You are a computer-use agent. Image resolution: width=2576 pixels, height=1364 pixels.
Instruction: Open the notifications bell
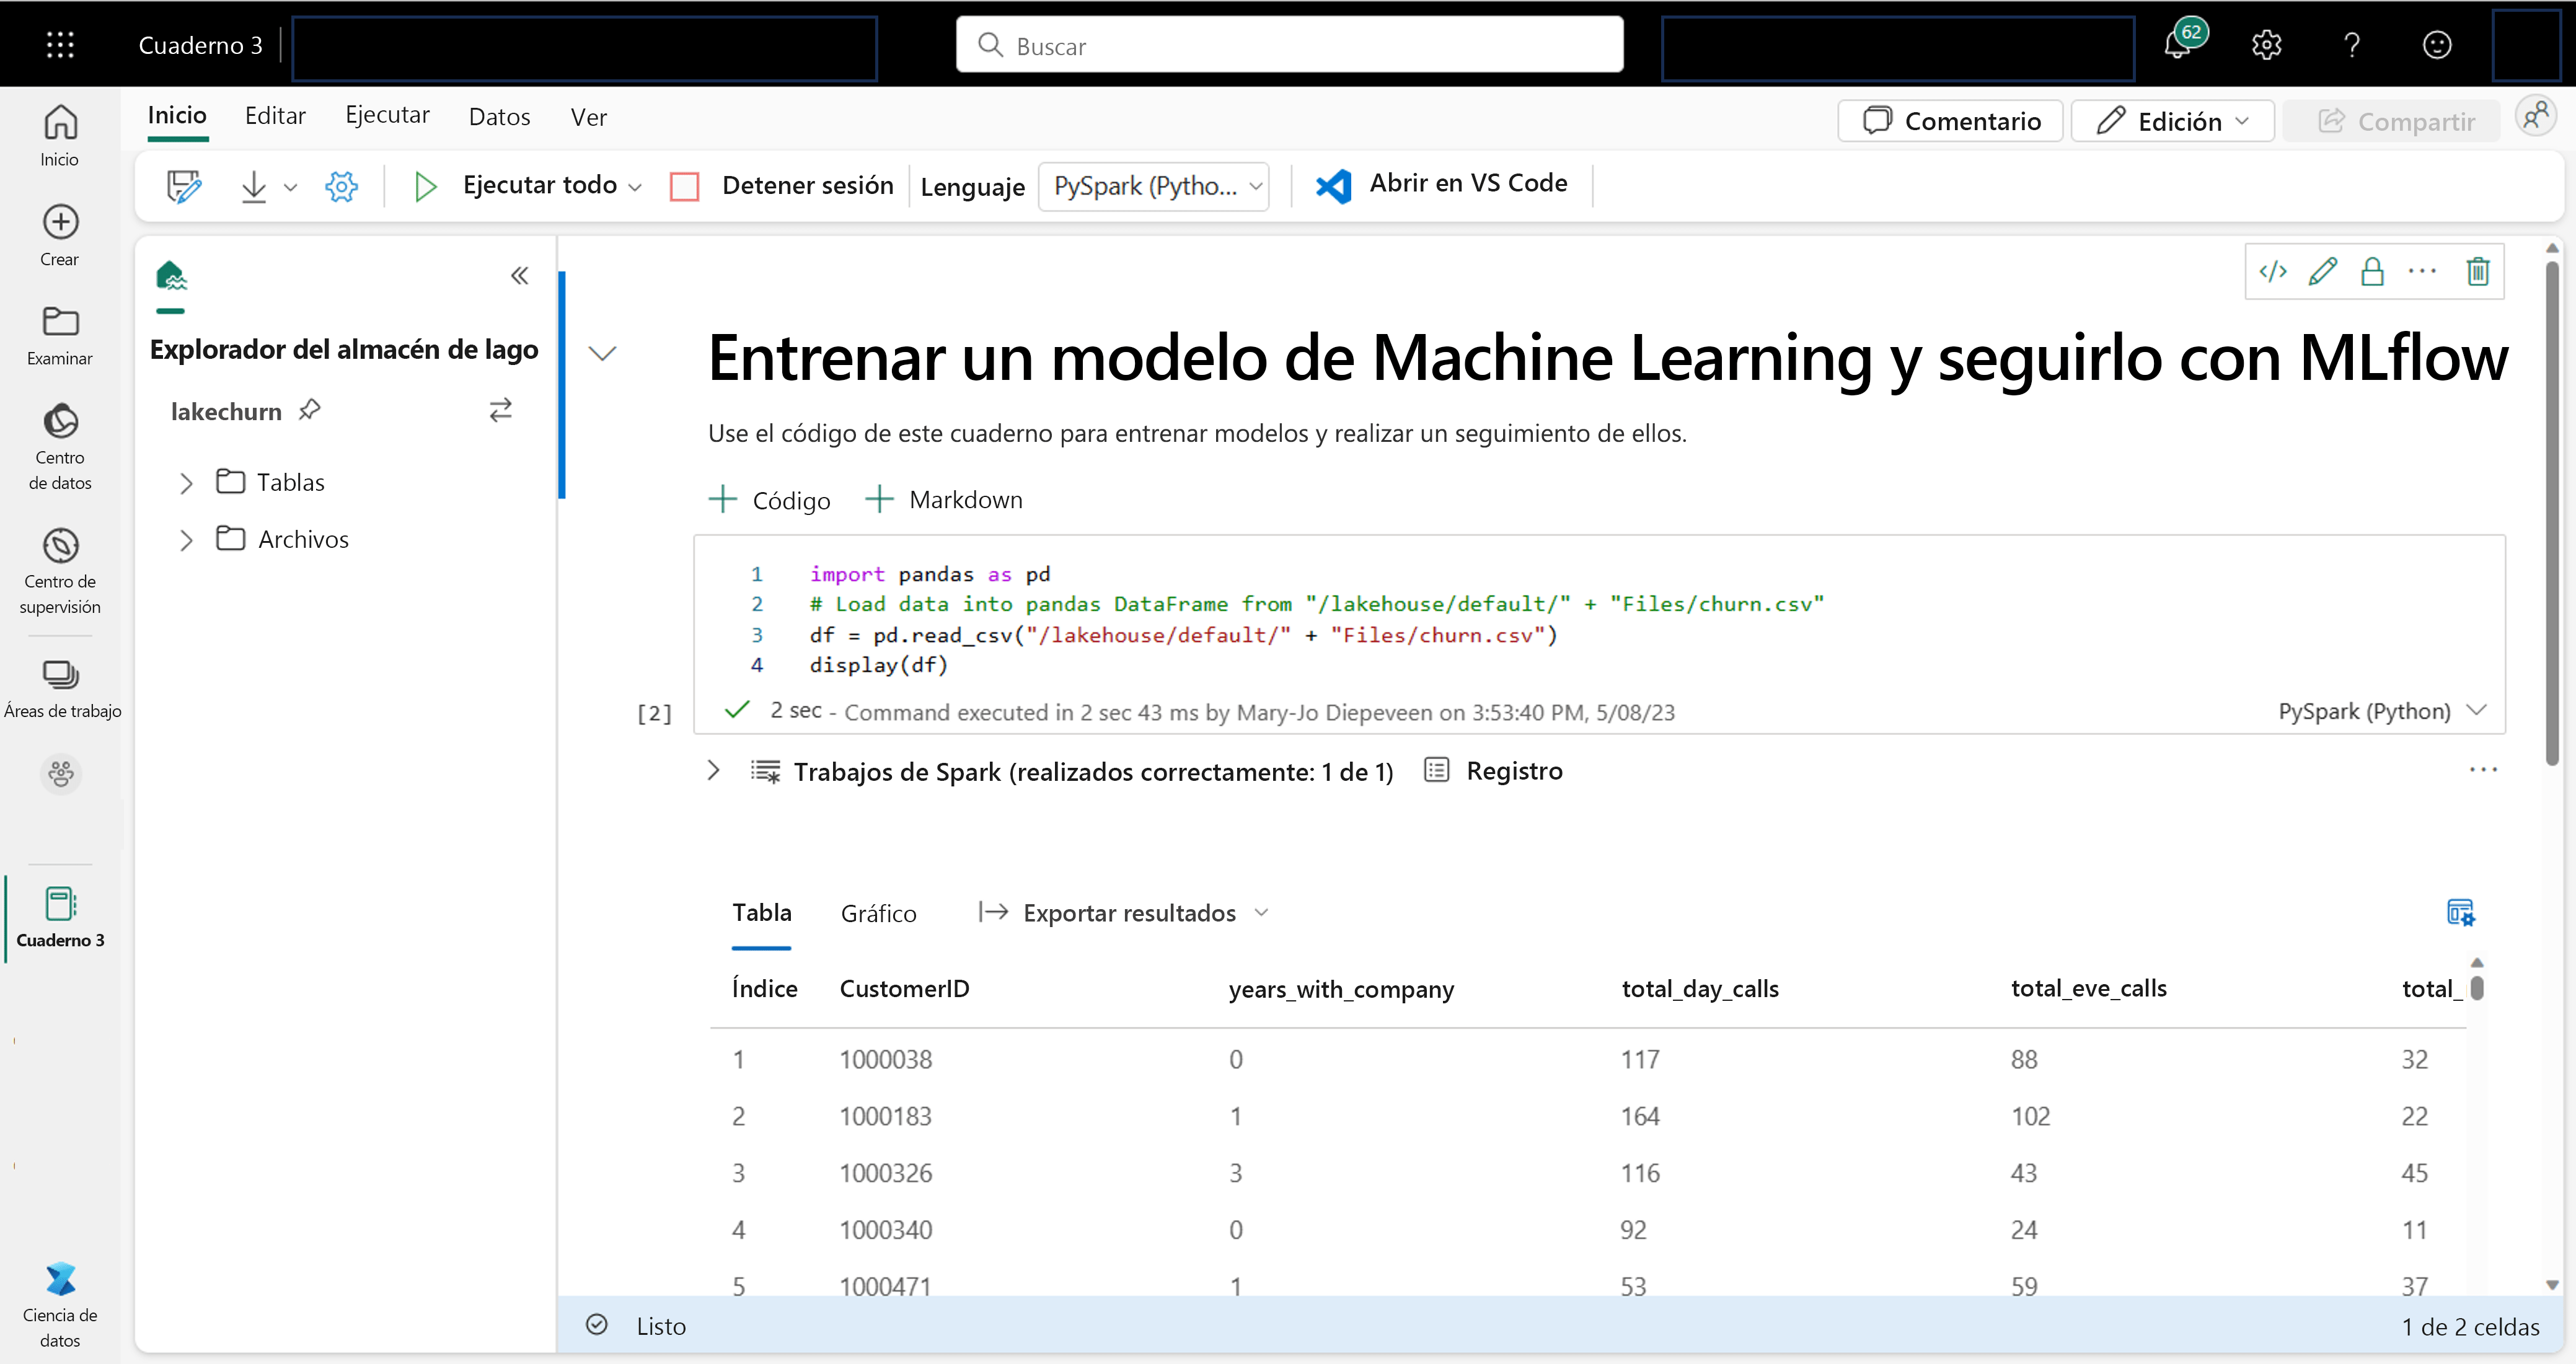pos(2178,45)
